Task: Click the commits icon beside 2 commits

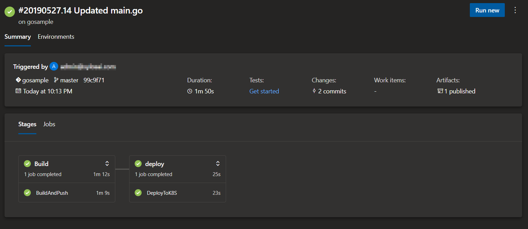Action: [x=314, y=91]
